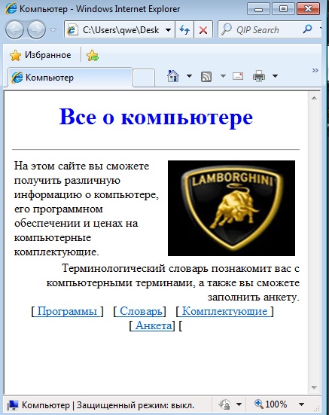Click the red Stop loading icon
Image resolution: width=329 pixels, height=415 pixels.
click(x=203, y=30)
